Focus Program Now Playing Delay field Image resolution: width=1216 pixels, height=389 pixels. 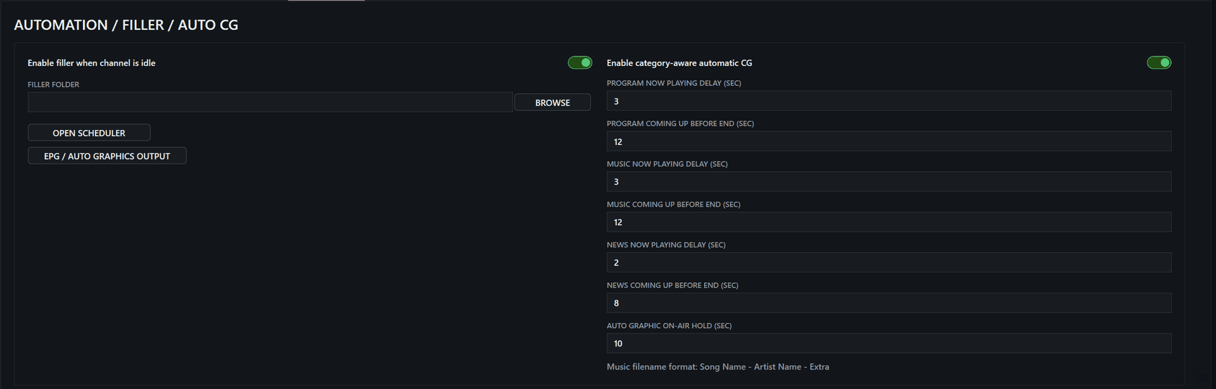tap(889, 101)
